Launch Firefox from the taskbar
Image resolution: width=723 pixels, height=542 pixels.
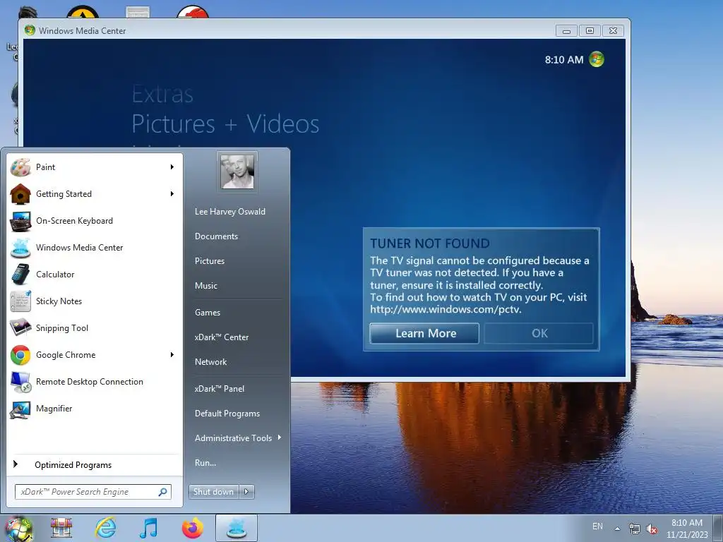pyautogui.click(x=192, y=528)
